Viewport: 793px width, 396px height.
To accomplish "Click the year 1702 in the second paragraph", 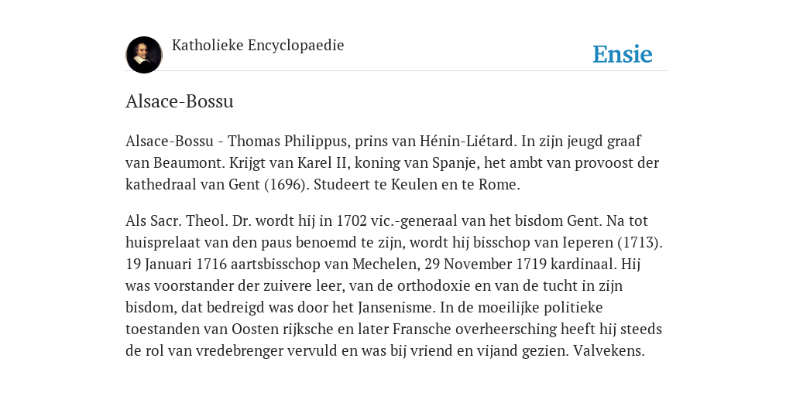I will [x=352, y=220].
